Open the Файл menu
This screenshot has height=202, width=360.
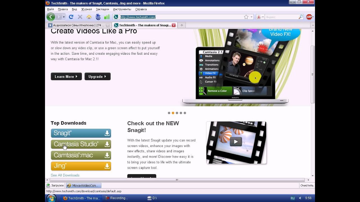click(50, 9)
